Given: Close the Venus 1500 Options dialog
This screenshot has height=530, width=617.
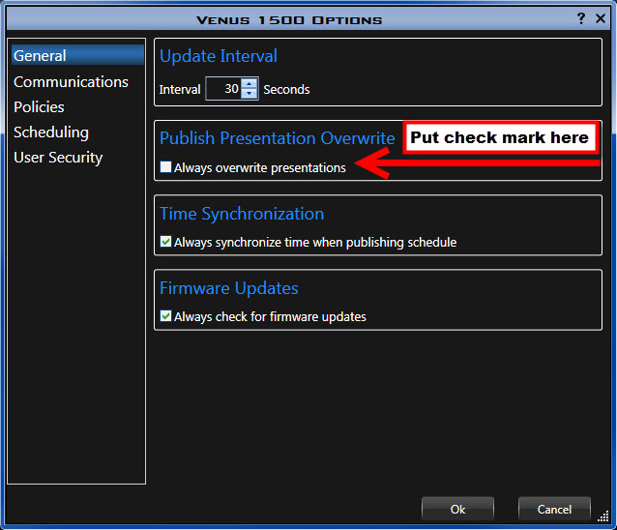Looking at the screenshot, I should click(601, 18).
